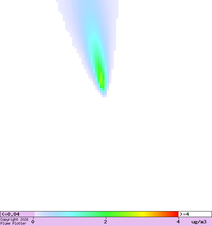
Task: Click the black map area below the plume
Action: 106,152
